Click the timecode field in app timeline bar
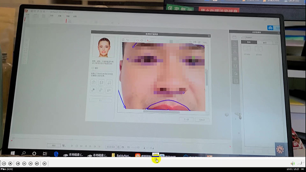 pyautogui.click(x=111, y=147)
